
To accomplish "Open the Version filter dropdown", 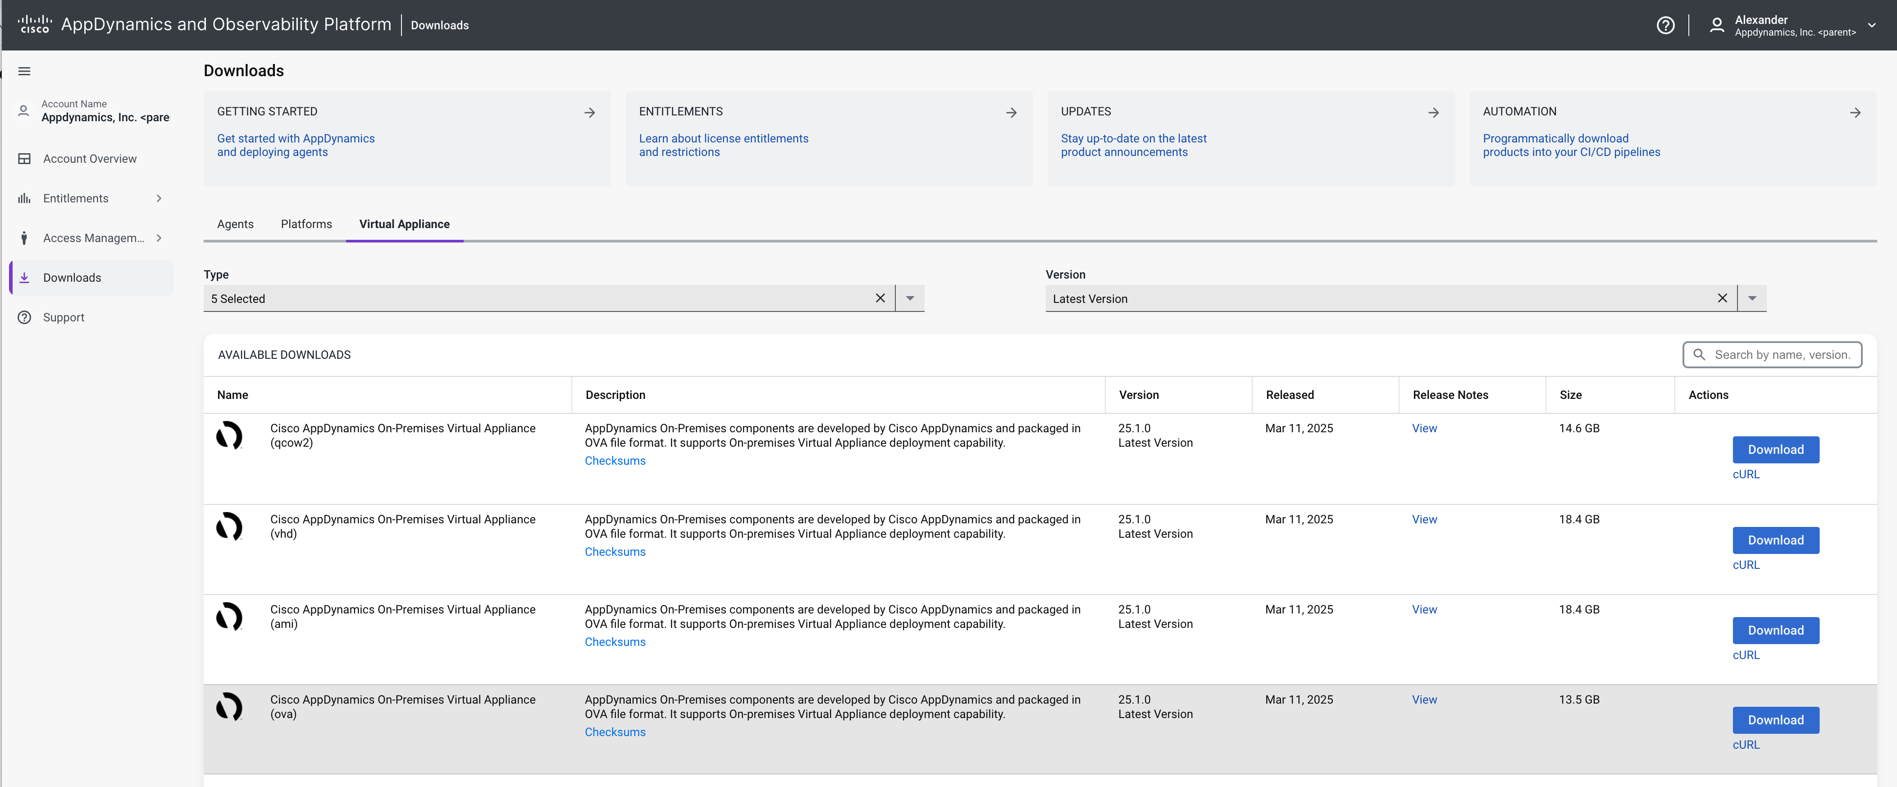I will [1752, 298].
